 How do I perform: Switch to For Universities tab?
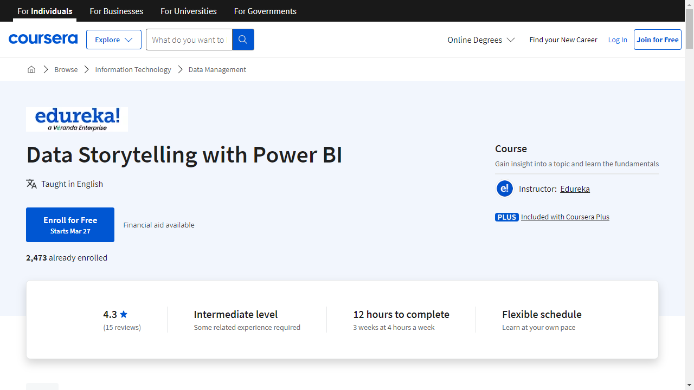pyautogui.click(x=189, y=11)
